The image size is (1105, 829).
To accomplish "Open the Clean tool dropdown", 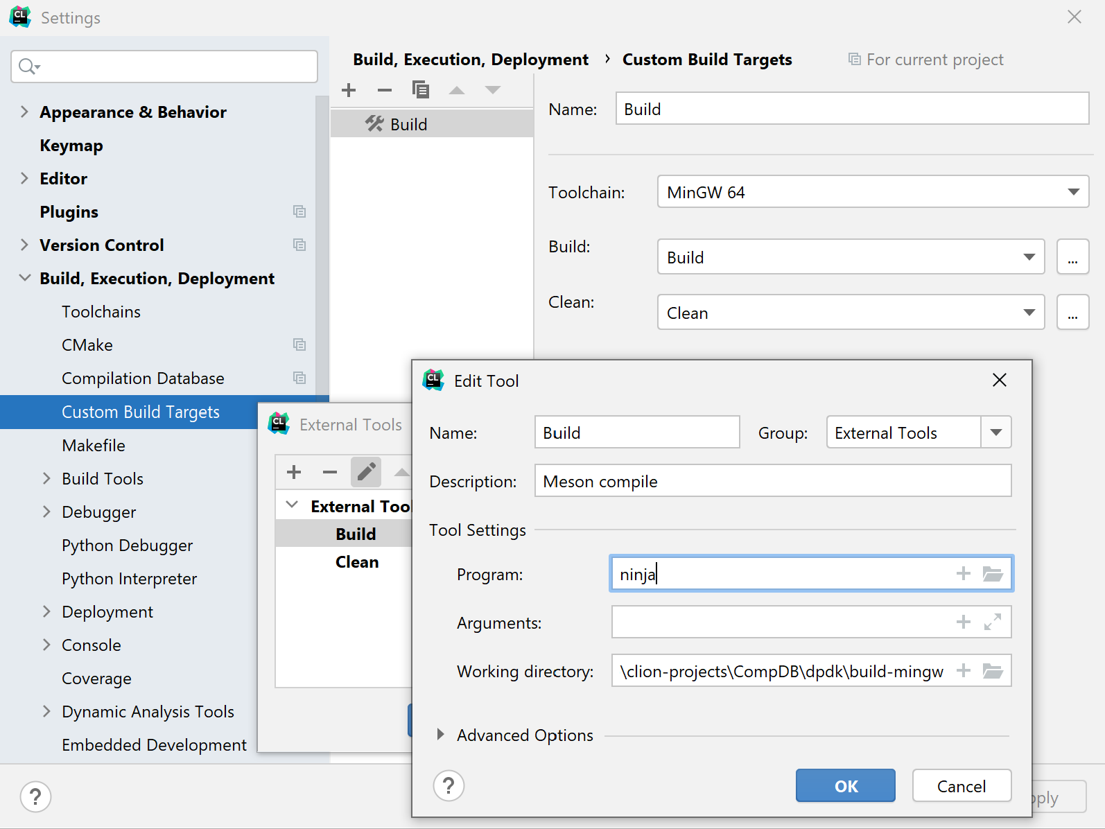I will point(1029,313).
